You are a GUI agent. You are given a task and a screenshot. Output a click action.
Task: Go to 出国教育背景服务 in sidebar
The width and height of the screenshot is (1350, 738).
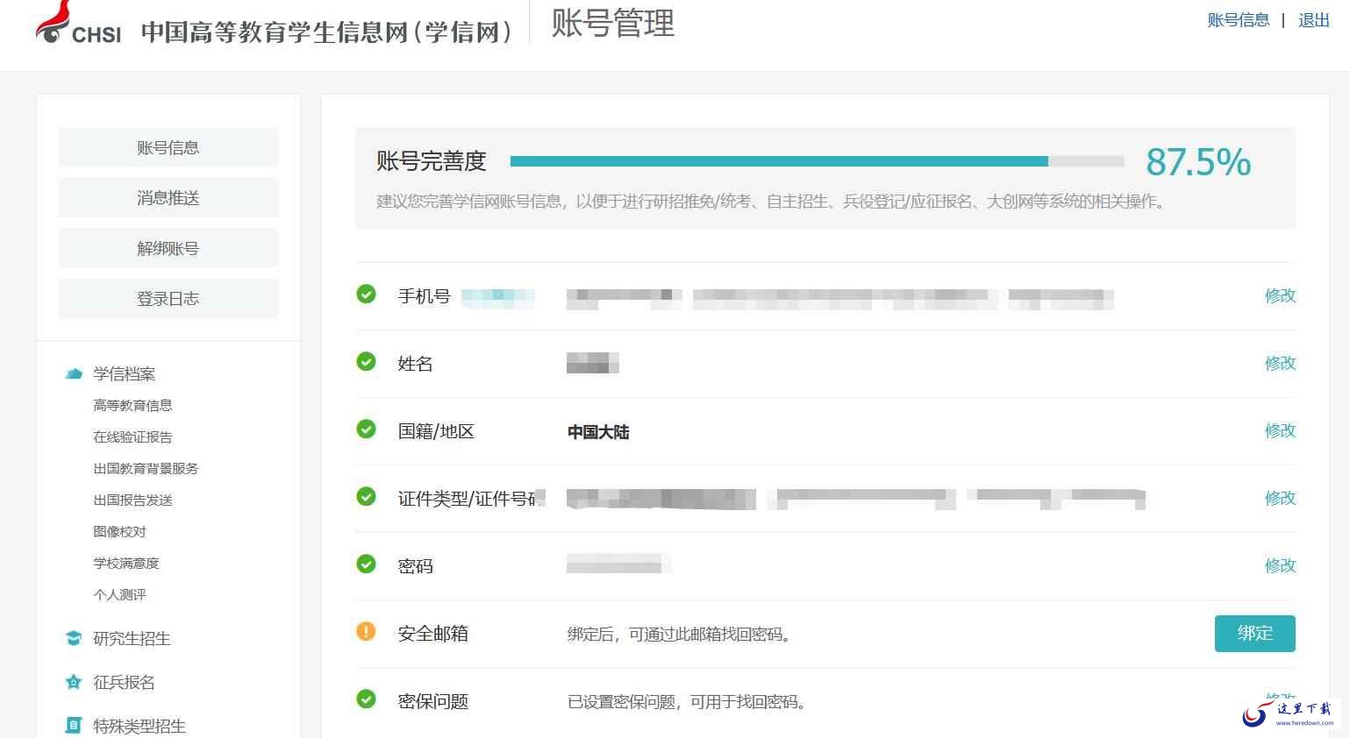pyautogui.click(x=146, y=469)
